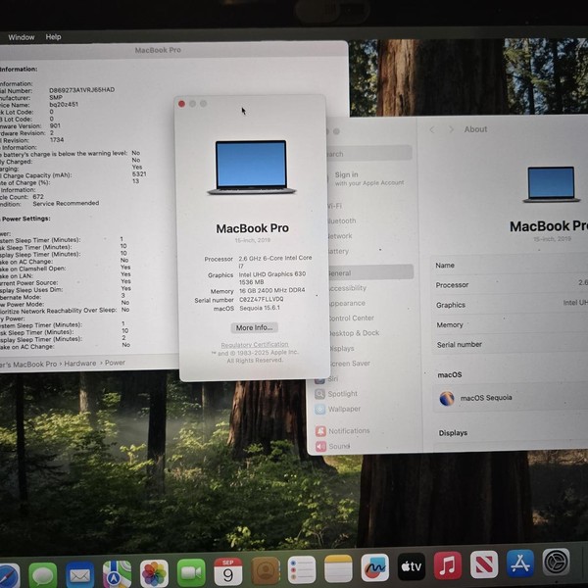Click More Info button
The height and width of the screenshot is (588, 588).
point(254,327)
